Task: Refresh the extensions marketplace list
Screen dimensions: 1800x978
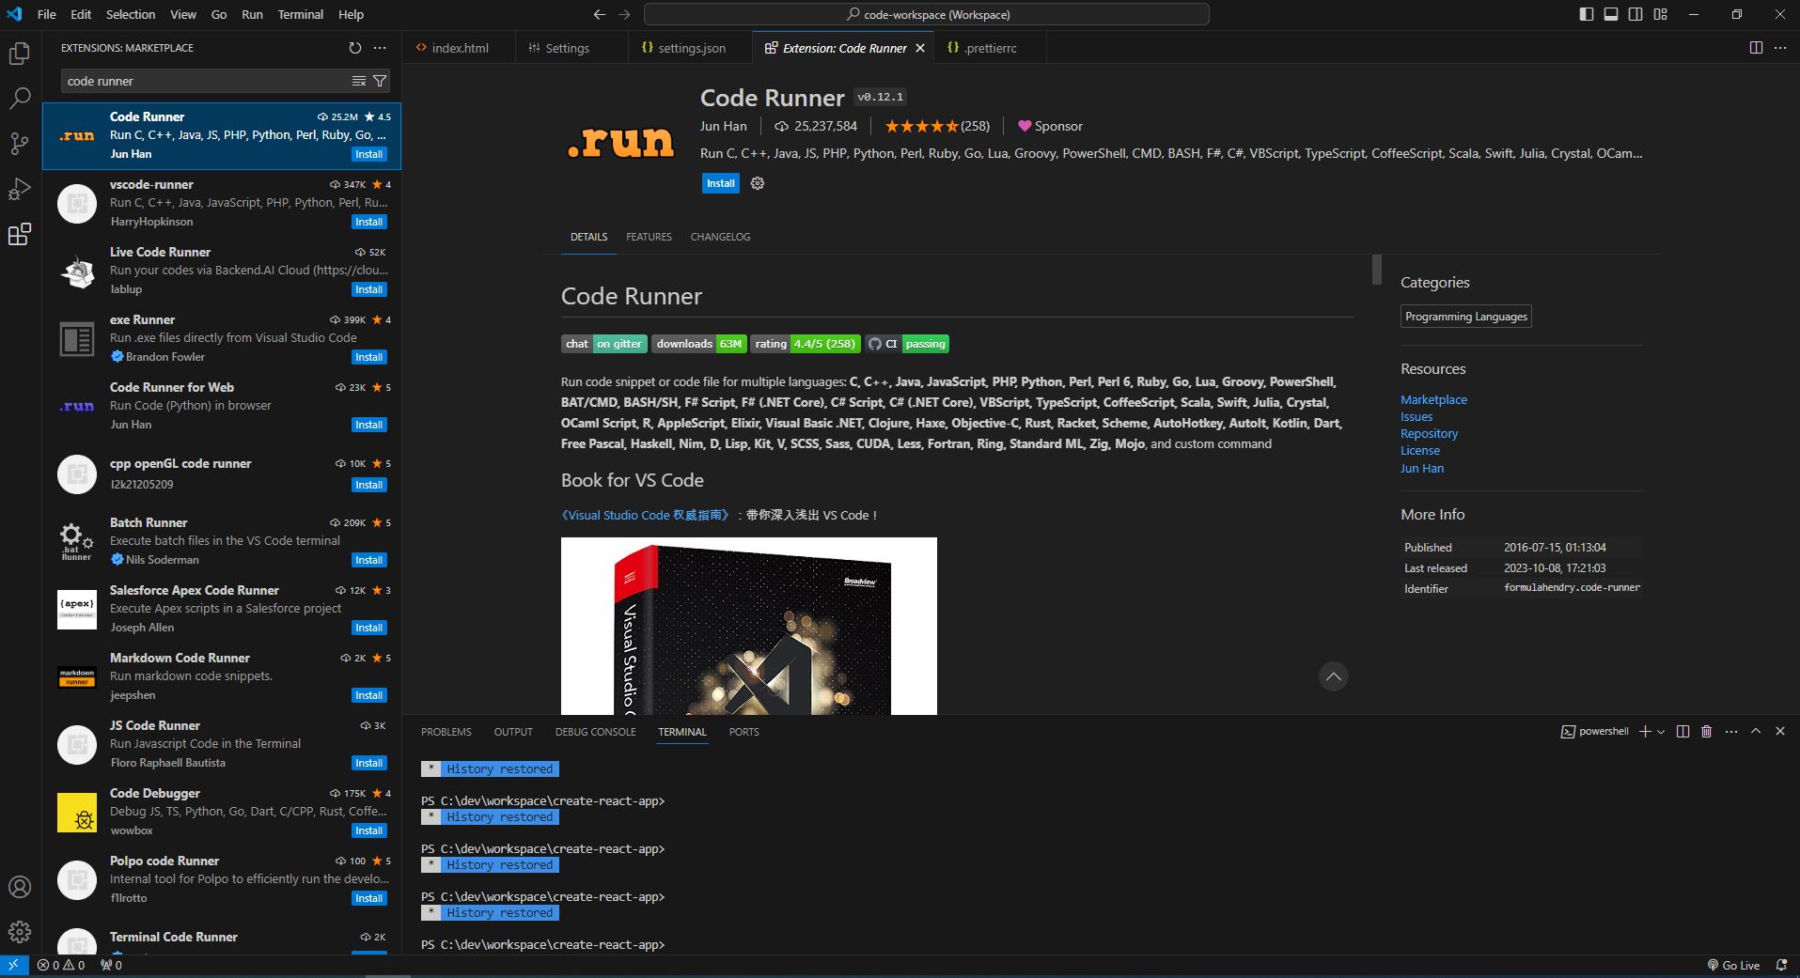Action: 354,48
